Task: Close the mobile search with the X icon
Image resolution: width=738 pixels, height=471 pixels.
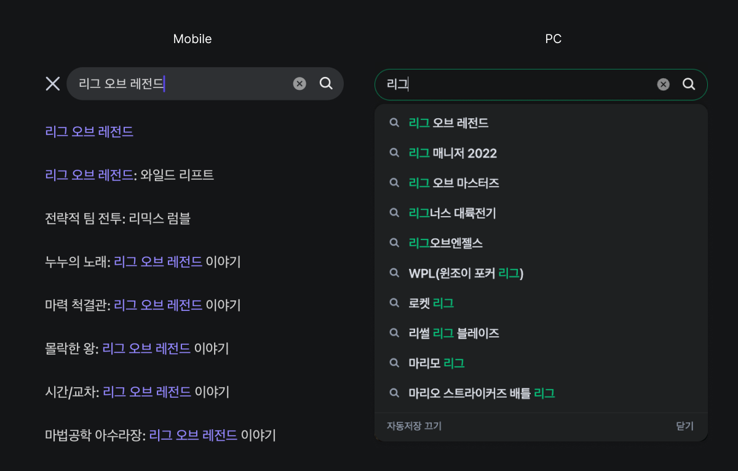Action: coord(53,84)
